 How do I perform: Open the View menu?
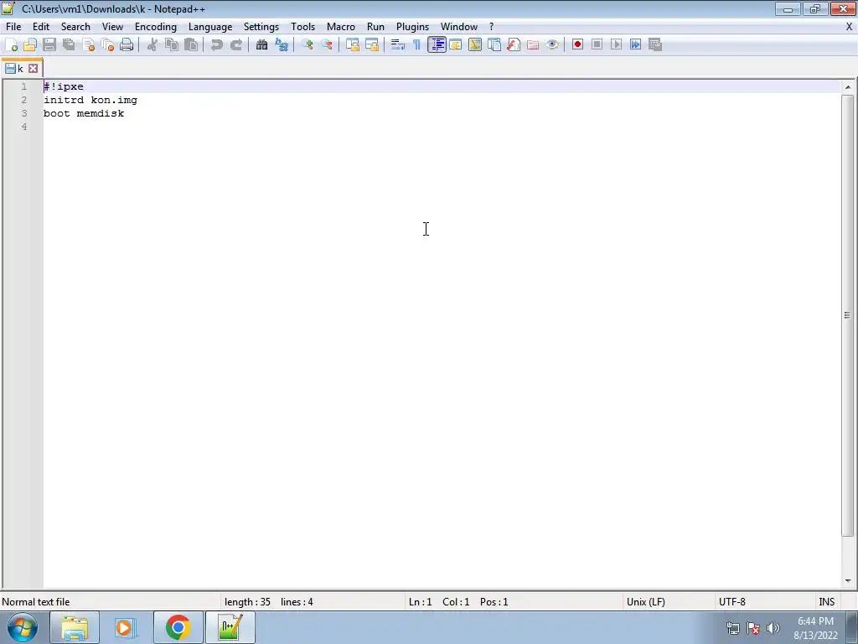tap(112, 27)
